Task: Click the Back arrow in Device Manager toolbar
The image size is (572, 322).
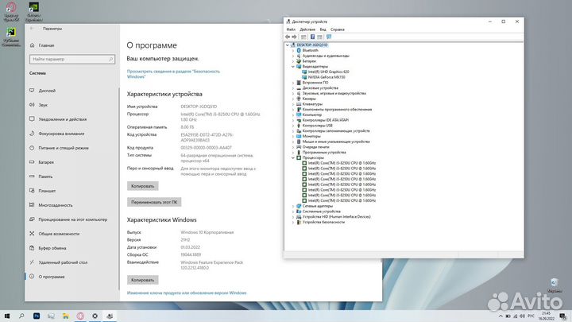Action: point(288,37)
